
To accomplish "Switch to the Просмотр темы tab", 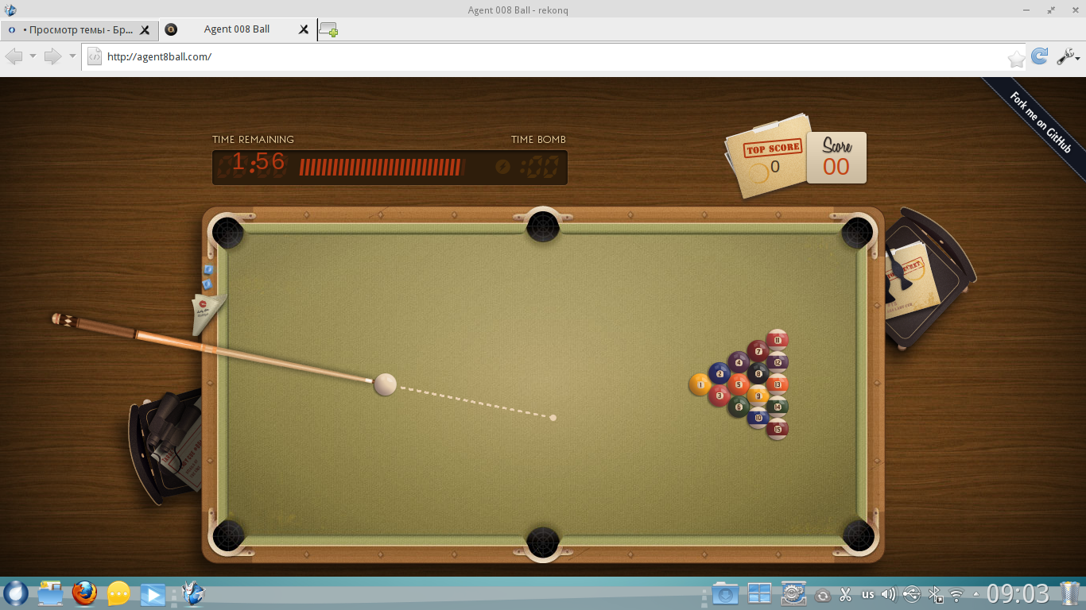I will click(78, 29).
